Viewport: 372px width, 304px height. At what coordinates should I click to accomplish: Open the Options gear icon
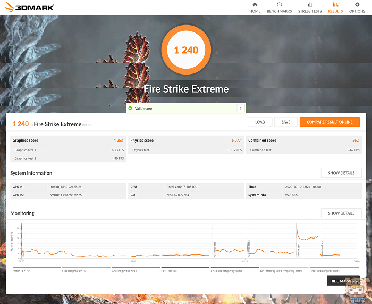[357, 4]
